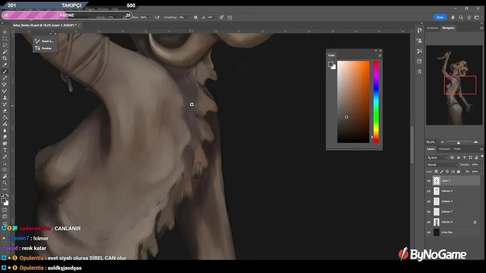This screenshot has width=486, height=273.
Task: Select the Magic Wand tool
Action: (x=5, y=52)
